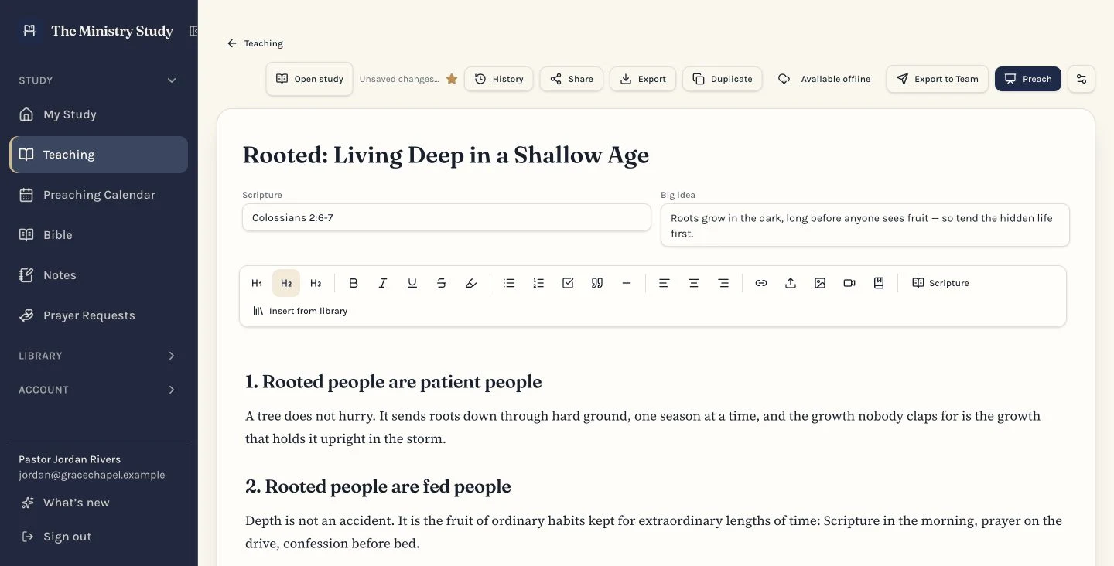1114x566 pixels.
Task: Insert a numbered list
Action: point(538,283)
